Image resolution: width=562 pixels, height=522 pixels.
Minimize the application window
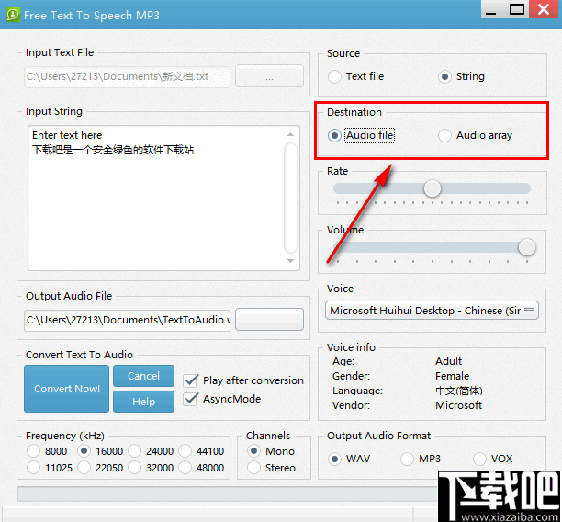point(491,8)
